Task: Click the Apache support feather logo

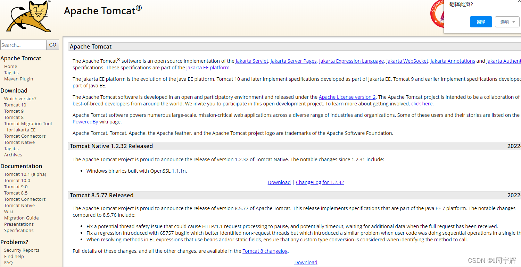Action: (x=437, y=14)
